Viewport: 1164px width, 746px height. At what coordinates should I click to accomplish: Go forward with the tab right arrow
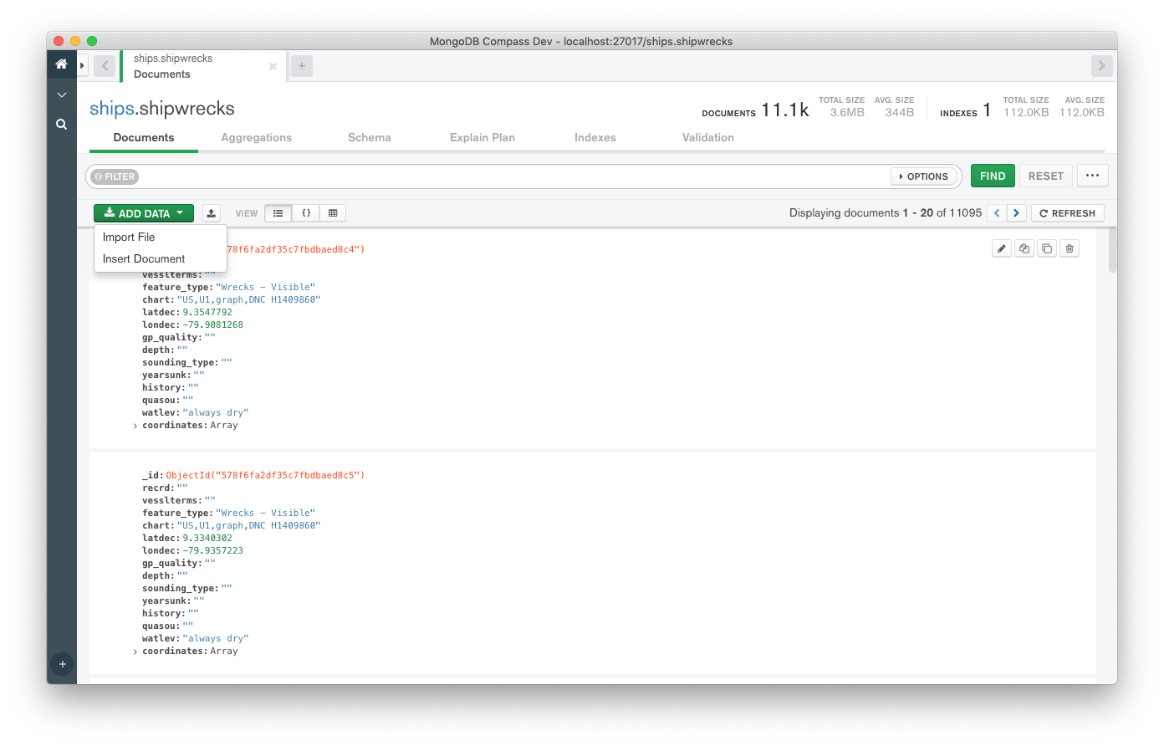(1101, 66)
